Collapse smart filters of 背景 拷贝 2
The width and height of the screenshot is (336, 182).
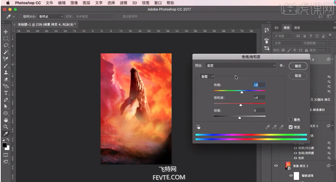point(332,166)
